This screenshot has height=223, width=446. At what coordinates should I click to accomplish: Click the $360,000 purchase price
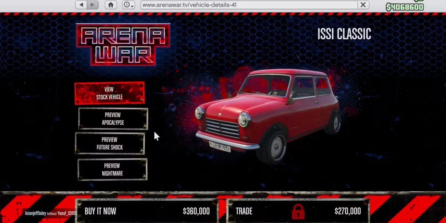pyautogui.click(x=196, y=211)
